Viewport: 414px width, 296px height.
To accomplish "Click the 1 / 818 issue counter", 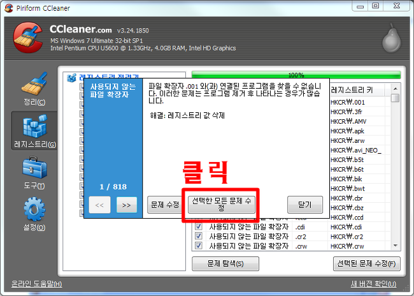I will point(113,187).
